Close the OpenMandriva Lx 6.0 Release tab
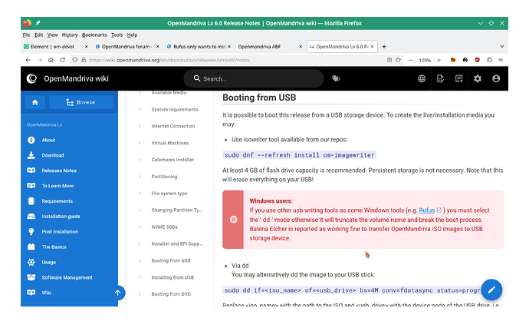This screenshot has width=529, height=331. (x=372, y=47)
